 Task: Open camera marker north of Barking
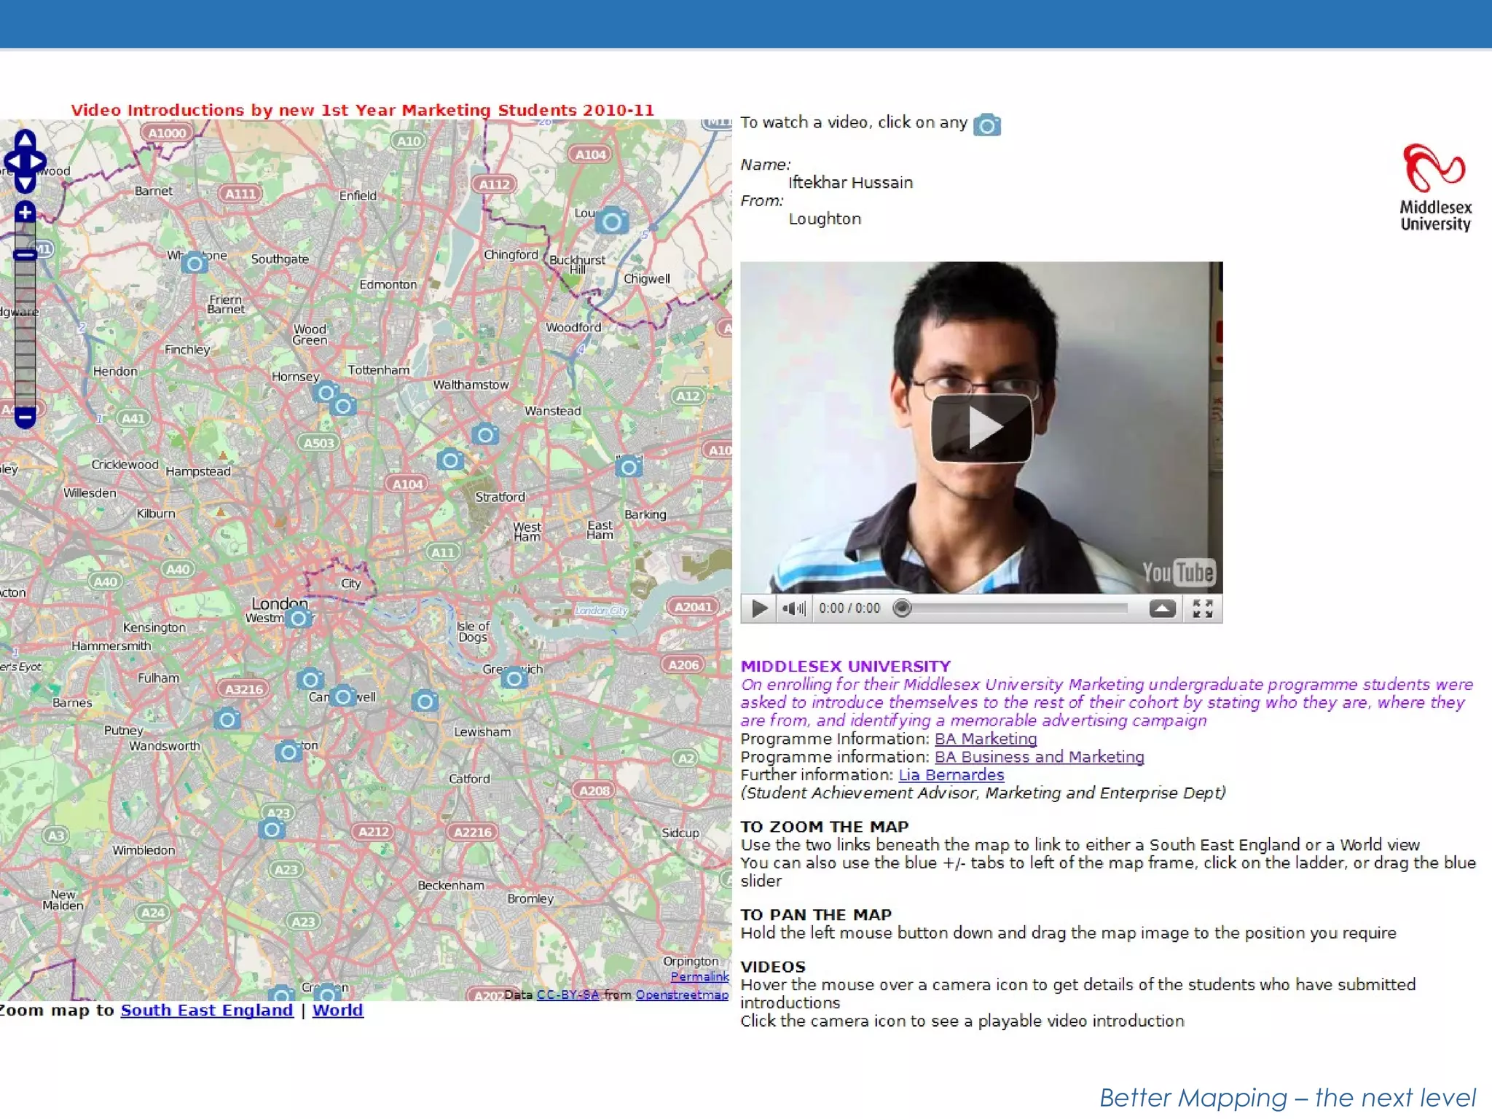(629, 466)
